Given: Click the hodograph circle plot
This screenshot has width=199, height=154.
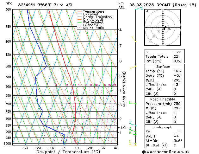Looking at the screenshot, I should [x=164, y=29].
